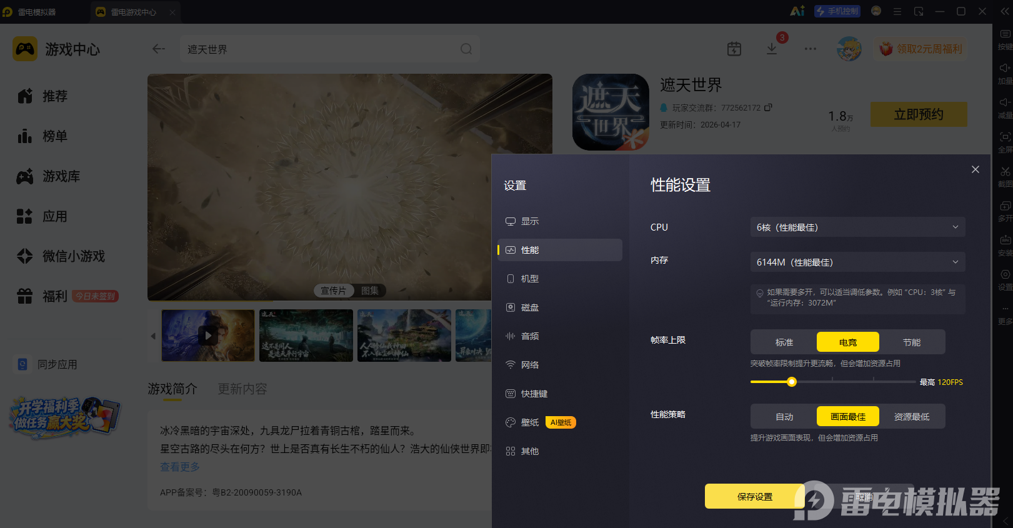Expand the 内存 memory size dropdown

(x=857, y=262)
